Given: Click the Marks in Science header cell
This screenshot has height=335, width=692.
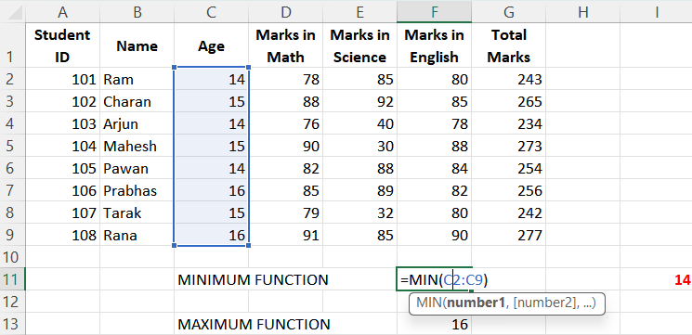Looking at the screenshot, I should tap(359, 45).
